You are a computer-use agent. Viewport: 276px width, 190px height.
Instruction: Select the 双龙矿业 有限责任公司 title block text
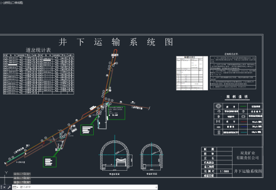pos(248,156)
